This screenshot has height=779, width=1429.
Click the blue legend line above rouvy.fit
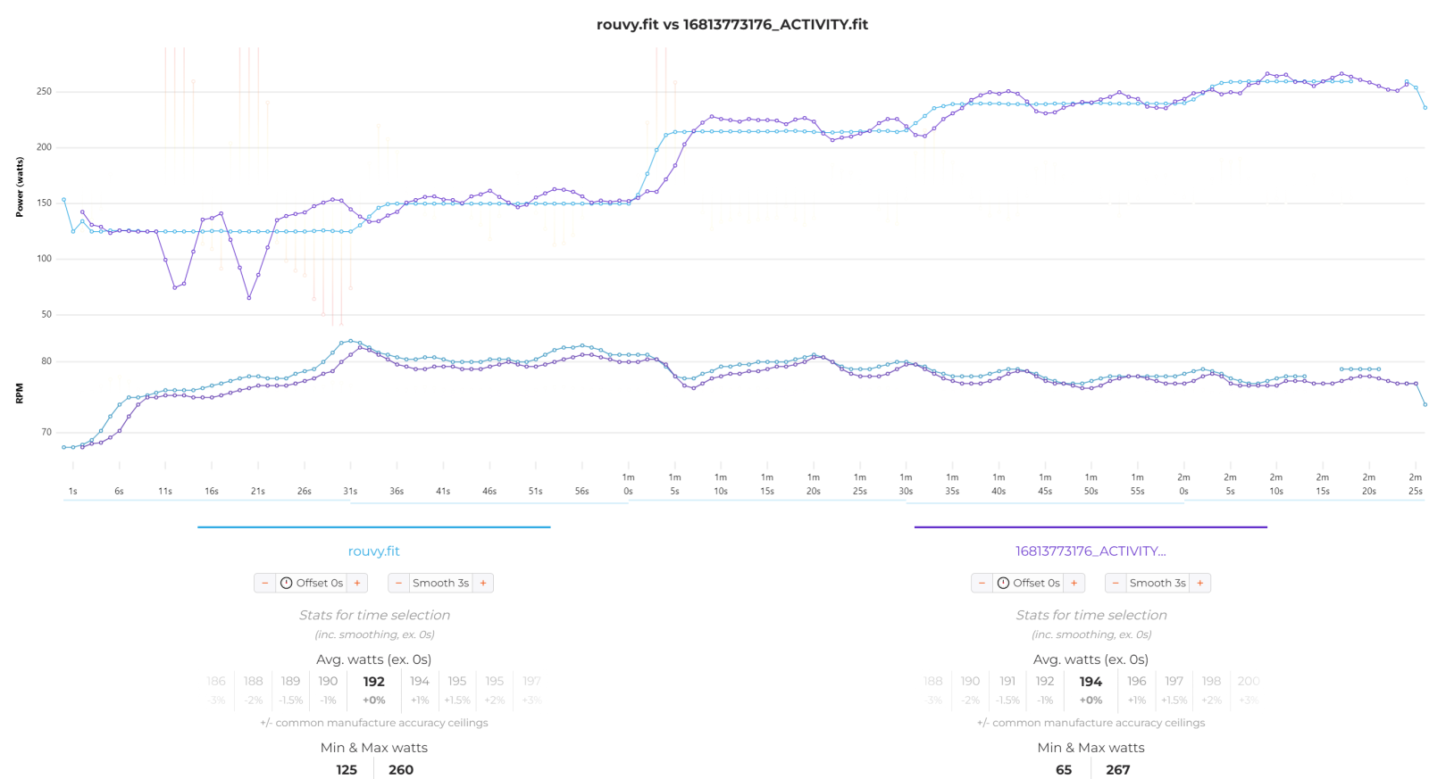coord(374,527)
